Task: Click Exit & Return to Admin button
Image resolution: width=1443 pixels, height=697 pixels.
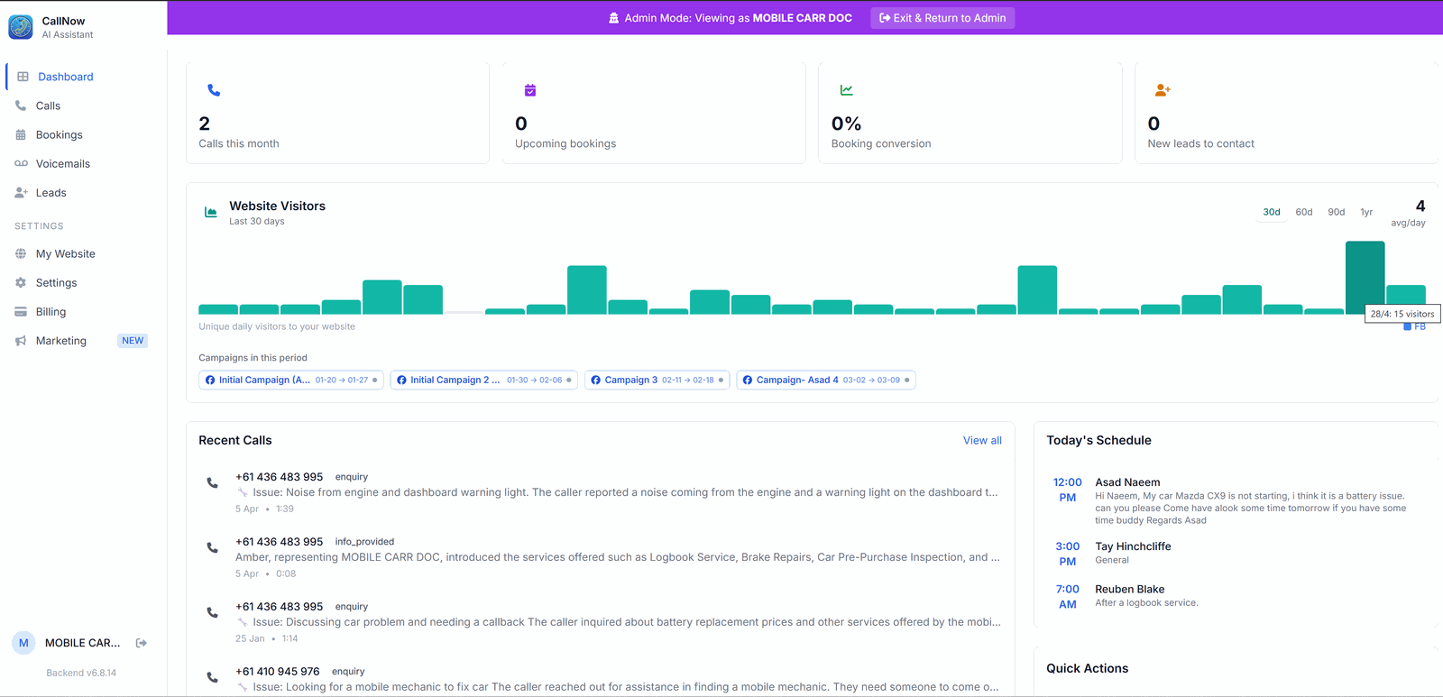Action: (x=942, y=18)
